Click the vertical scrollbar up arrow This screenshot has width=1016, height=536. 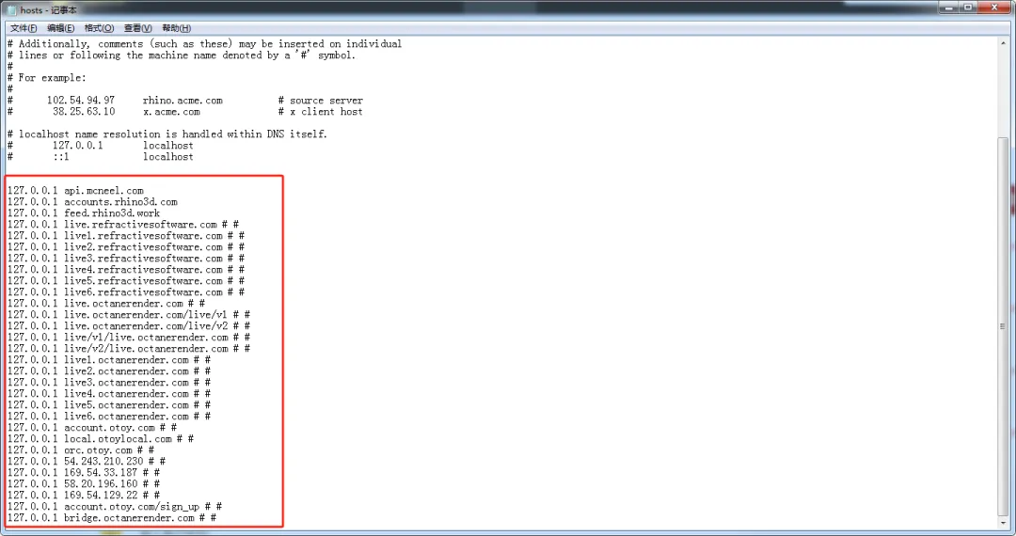tap(1004, 42)
